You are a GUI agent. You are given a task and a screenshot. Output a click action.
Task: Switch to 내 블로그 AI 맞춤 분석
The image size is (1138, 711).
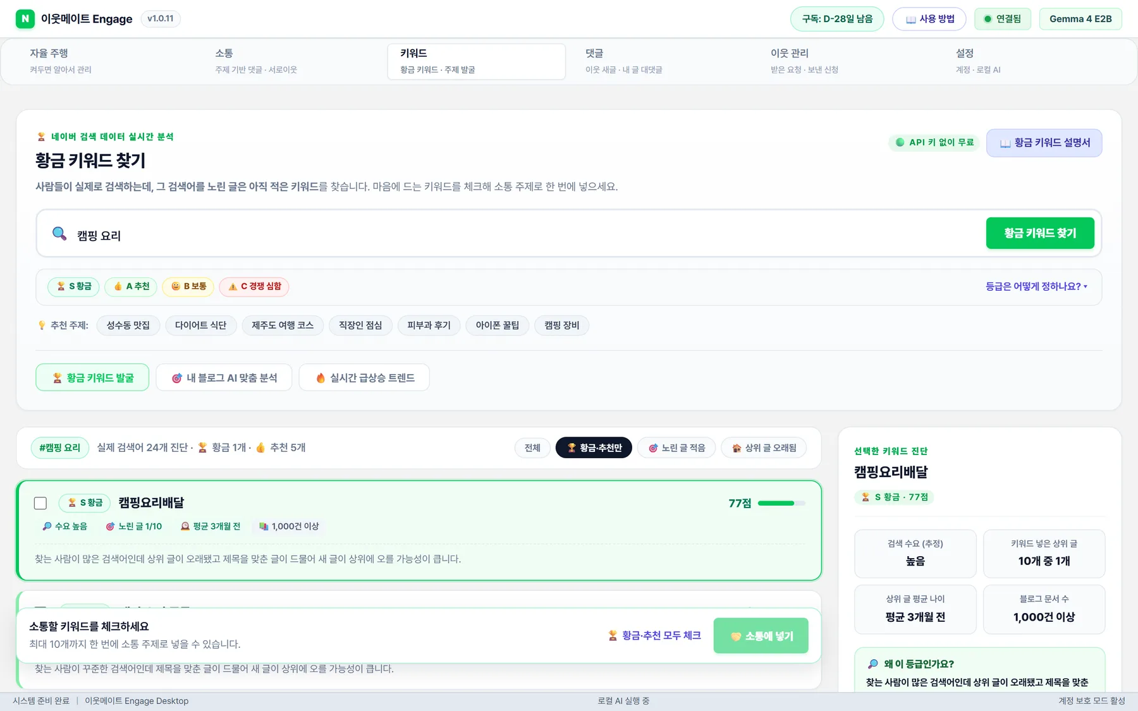(x=224, y=377)
